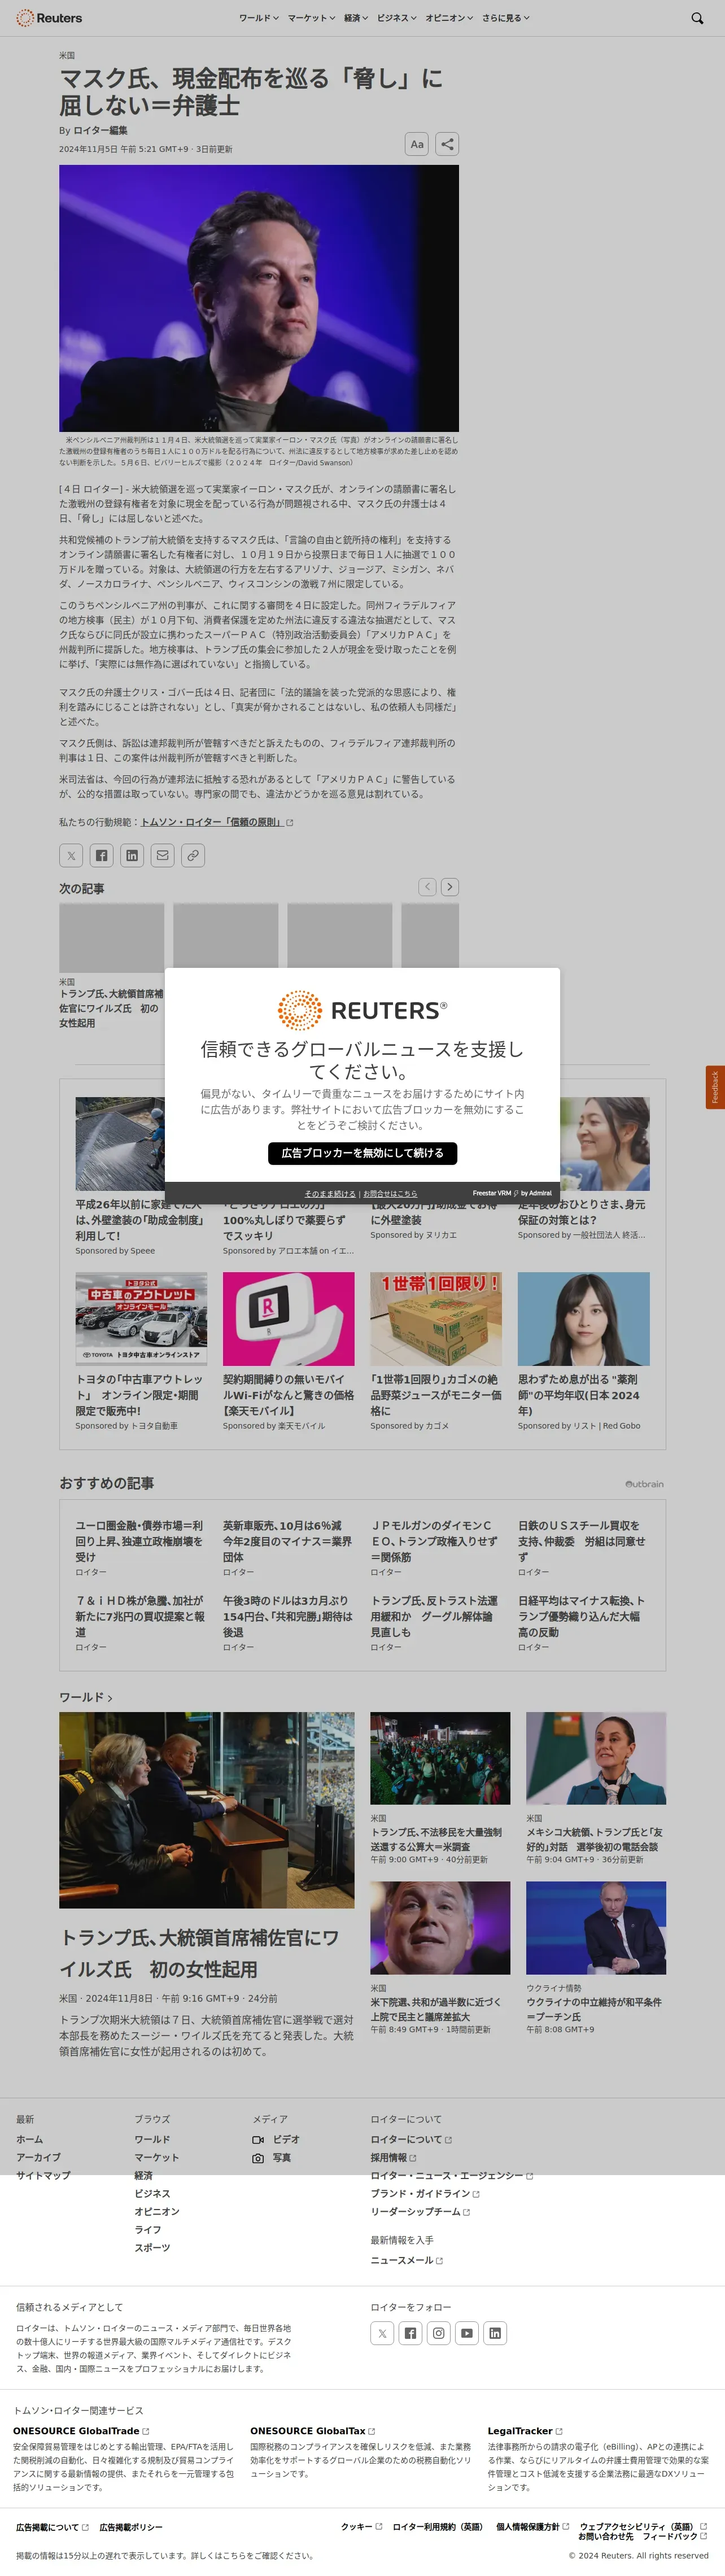Open トヨタ中古車アウトレット sponsored ad
The width and height of the screenshot is (725, 2576).
point(141,1350)
